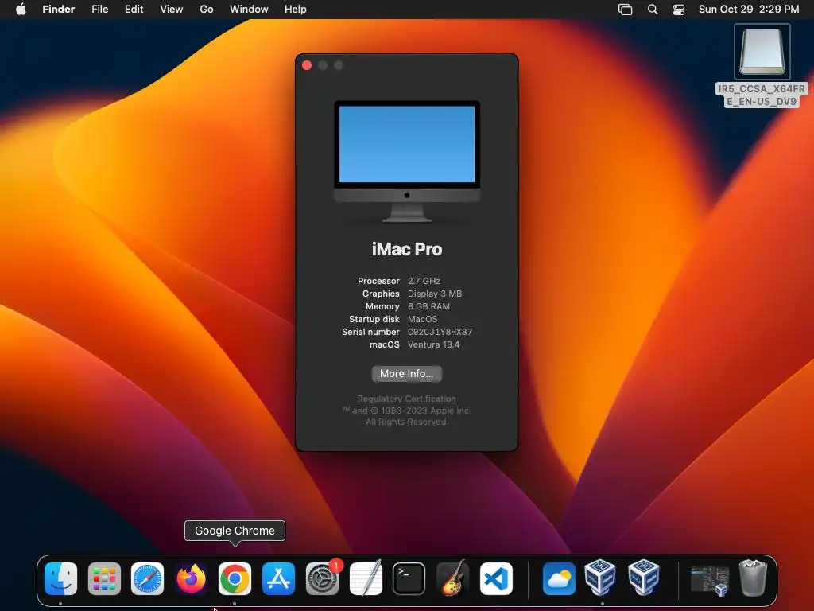
Task: Open the second VirtualBox icon next to the Dock divider
Action: tap(644, 578)
